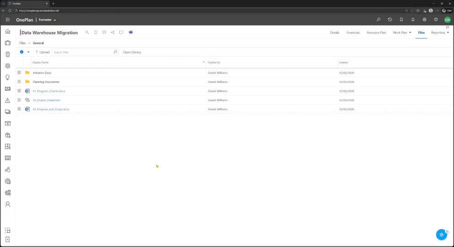Viewport: 454px width, 247px height.
Task: Click the blue plus add button
Action: pos(21,52)
